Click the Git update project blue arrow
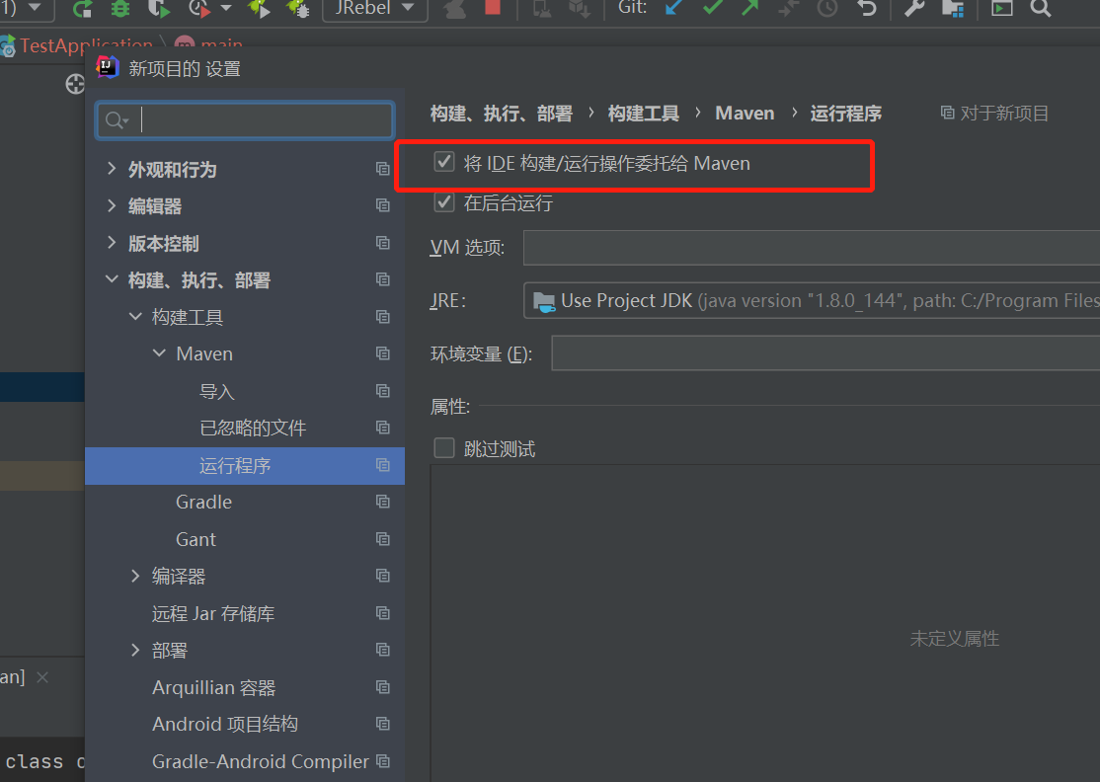Viewport: 1100px width, 782px height. [674, 8]
